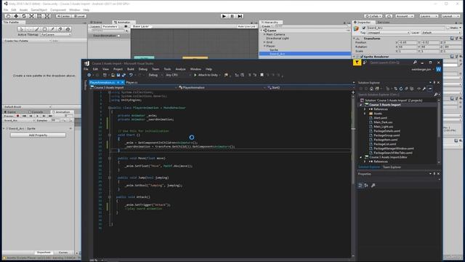465x262 pixels.
Task: Toggle Sword_Arc active checkbox in Inspector
Action: pyautogui.click(x=364, y=28)
